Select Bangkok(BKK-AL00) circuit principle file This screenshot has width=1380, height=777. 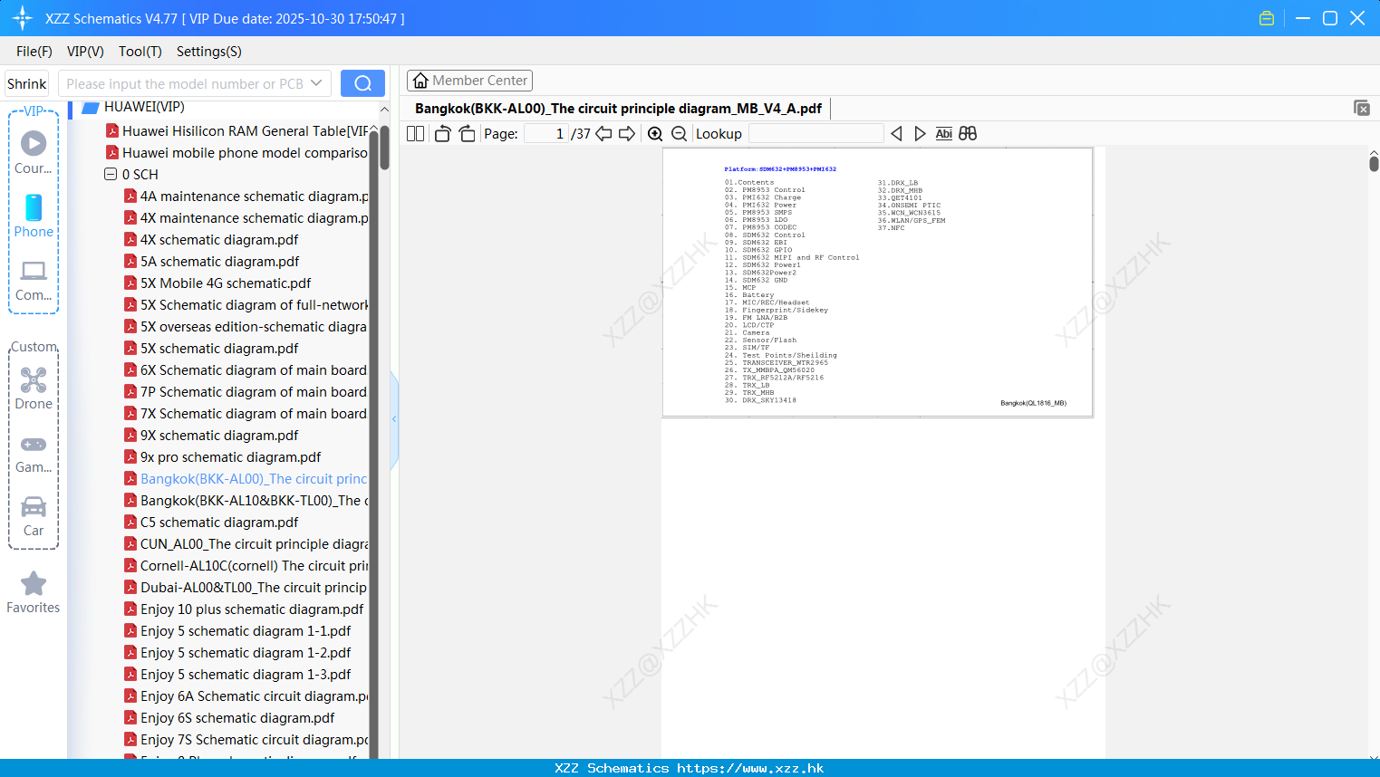(254, 479)
